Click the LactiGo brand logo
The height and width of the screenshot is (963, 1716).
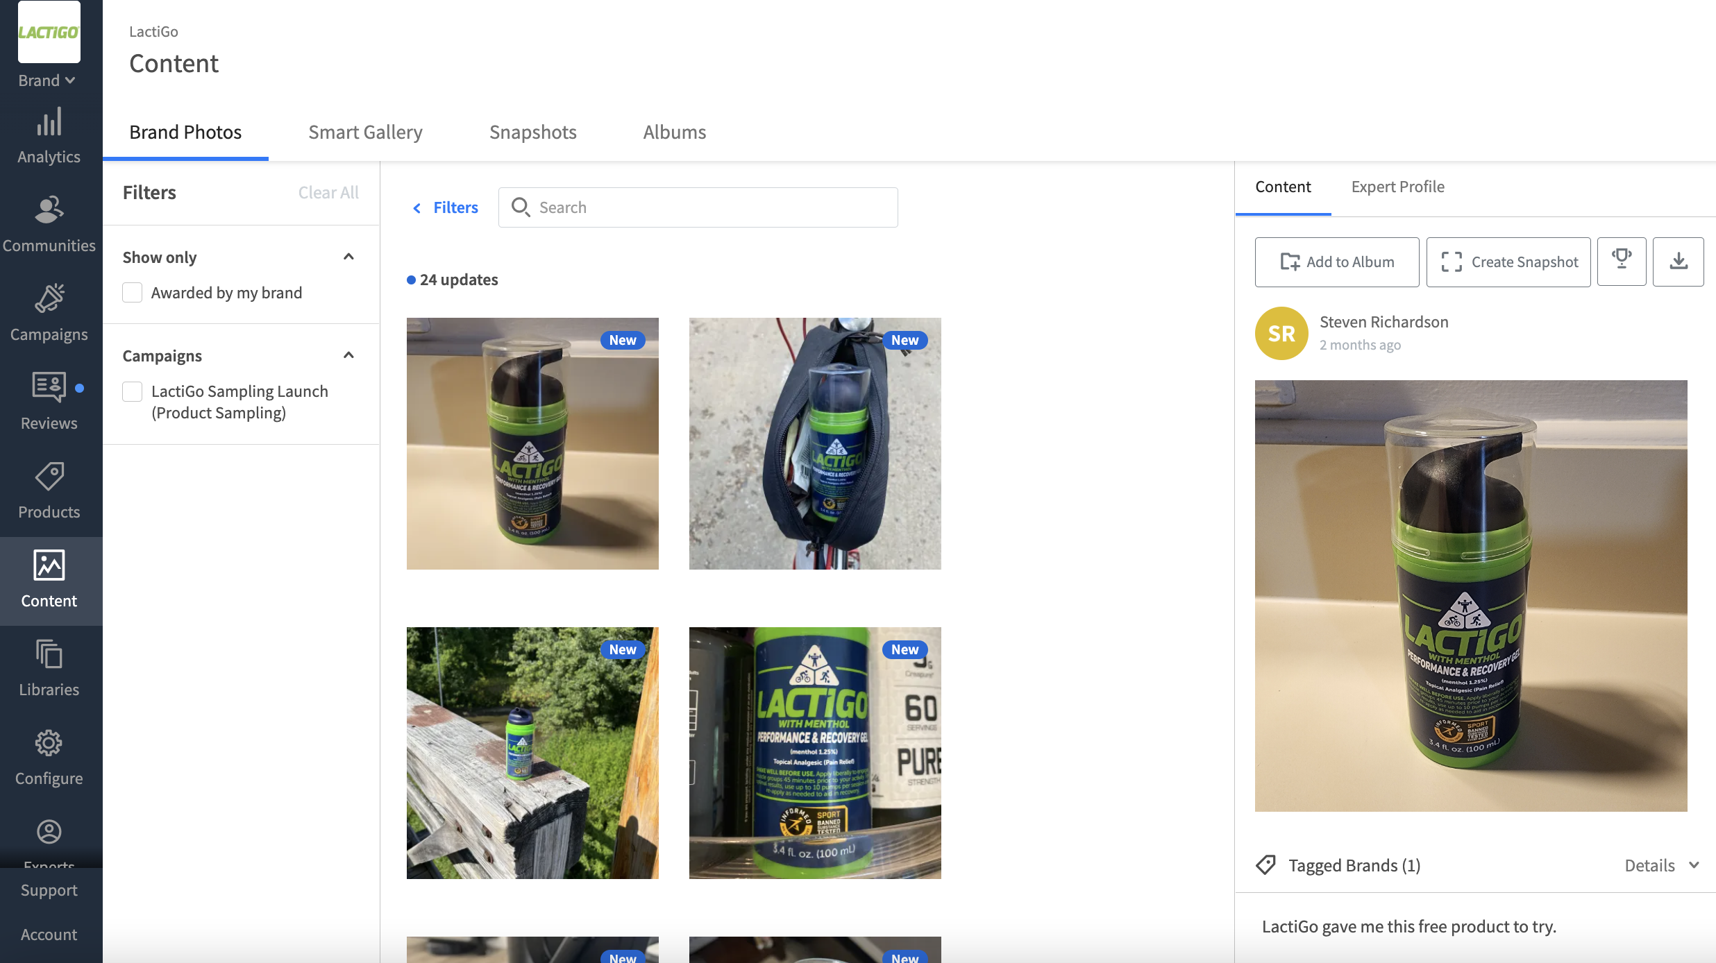coord(49,32)
